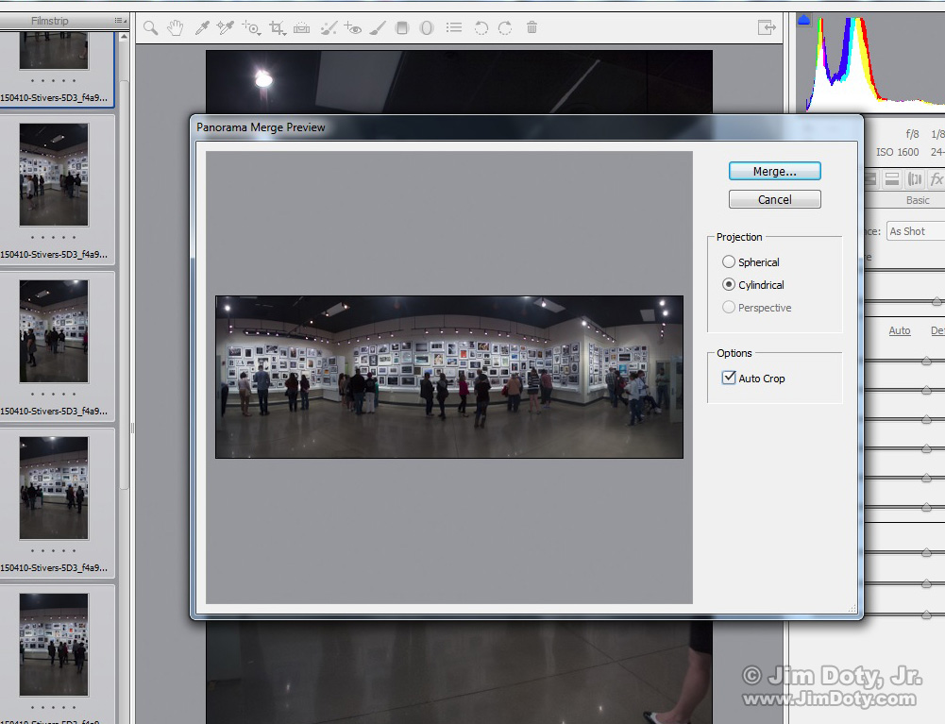Pick the White Balance eyedropper tool
The width and height of the screenshot is (945, 724).
point(201,27)
